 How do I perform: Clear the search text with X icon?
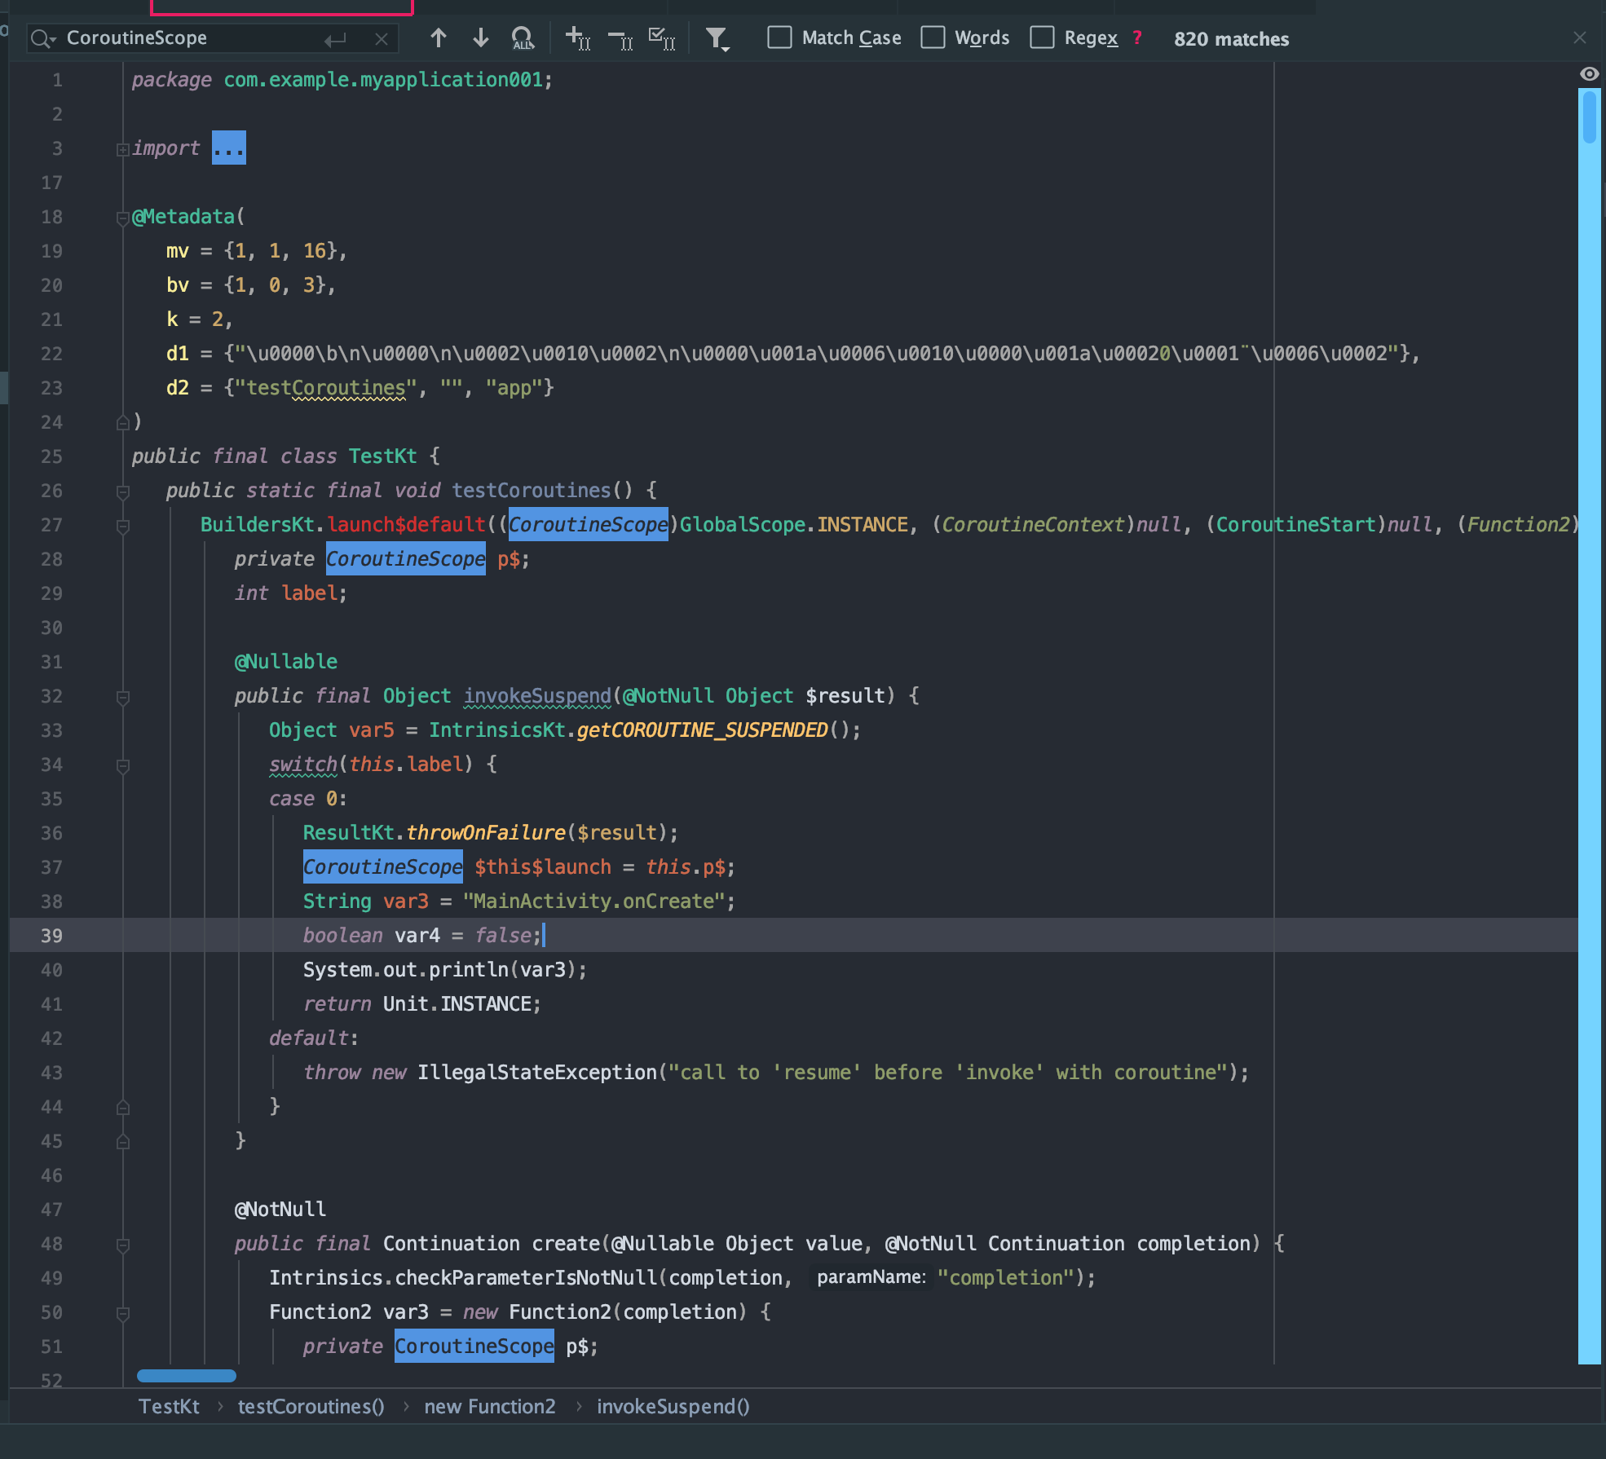[x=381, y=39]
